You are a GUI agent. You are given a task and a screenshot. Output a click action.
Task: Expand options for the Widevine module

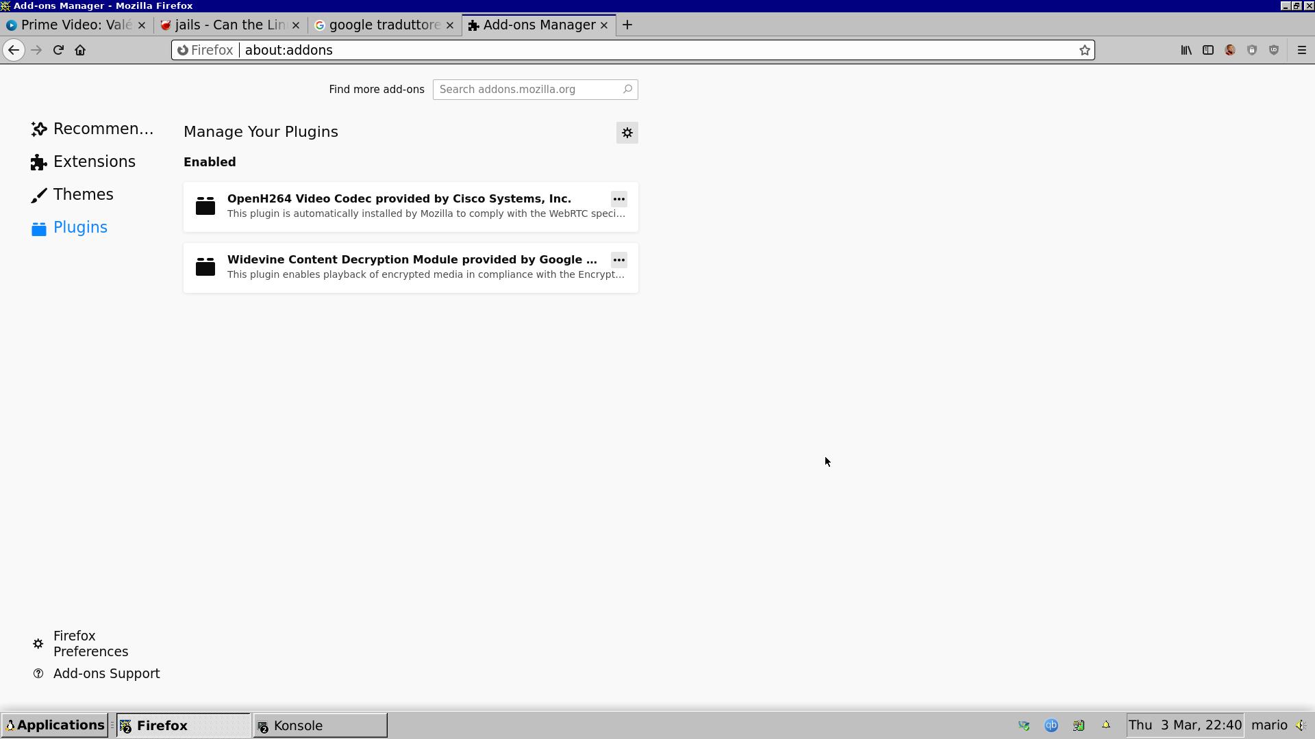(618, 260)
